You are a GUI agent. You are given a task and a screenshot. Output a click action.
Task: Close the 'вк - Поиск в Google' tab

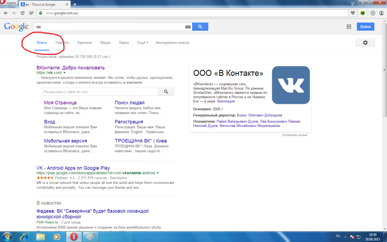[x=67, y=5]
